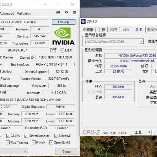
Task: Click ZOTAC International Ltd. in CPU-Z
Action: [137, 61]
